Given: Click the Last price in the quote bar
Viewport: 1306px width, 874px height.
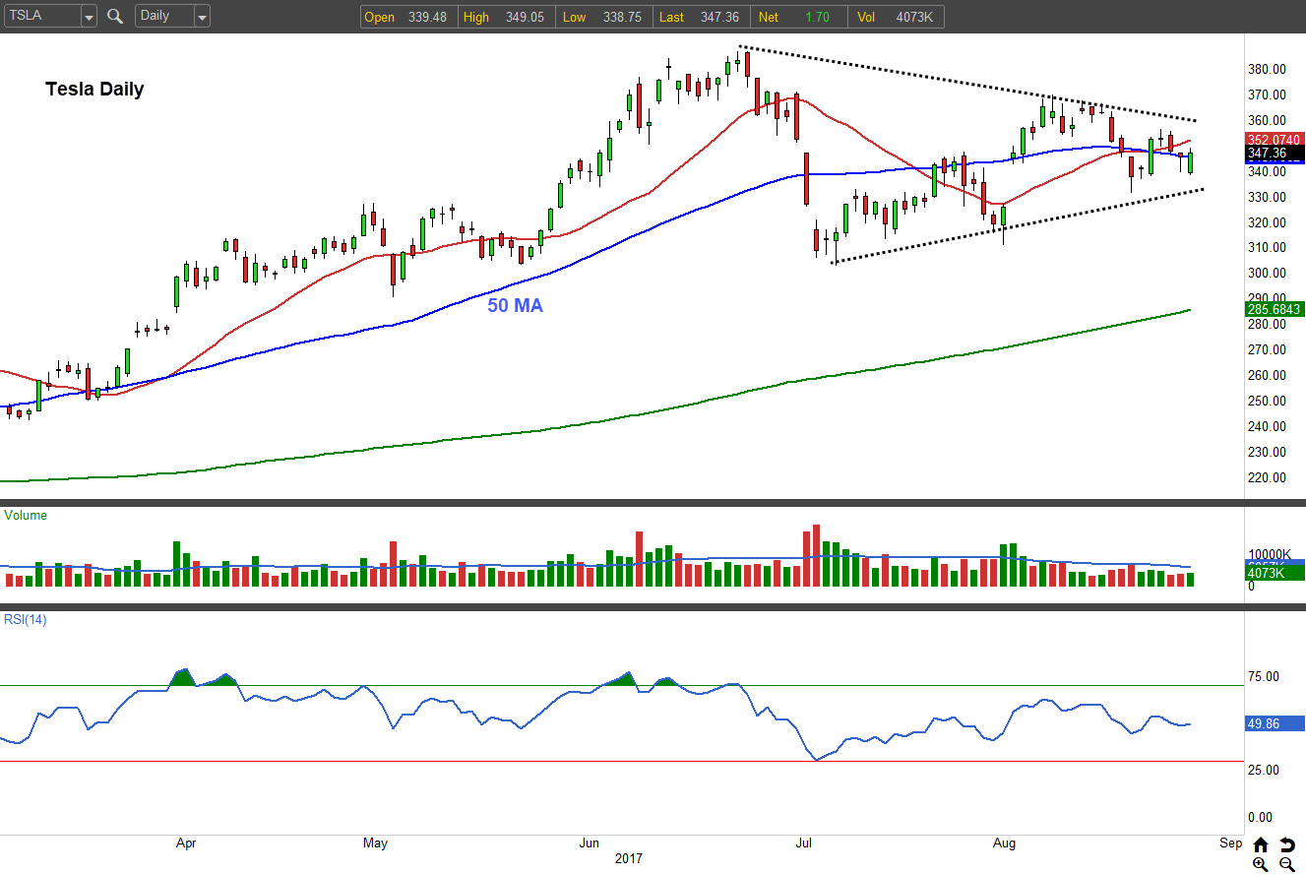Looking at the screenshot, I should [x=700, y=17].
